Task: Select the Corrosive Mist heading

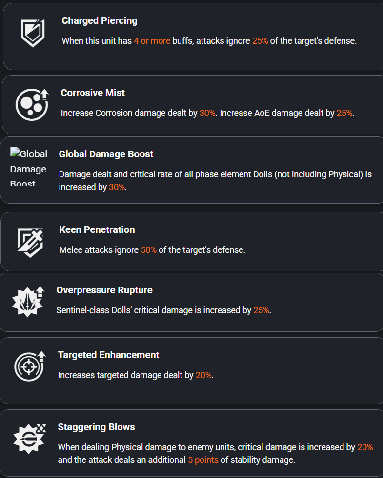Action: coord(93,93)
